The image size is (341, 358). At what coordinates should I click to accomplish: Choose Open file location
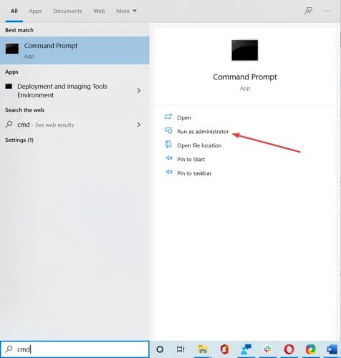coord(199,145)
